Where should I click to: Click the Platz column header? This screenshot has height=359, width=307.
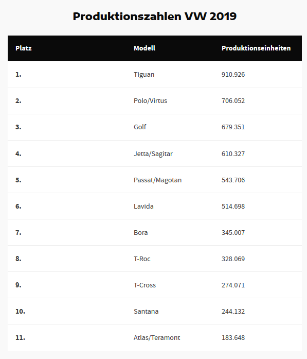24,48
